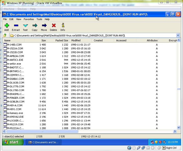Sort by the Created column header
Screen dimensions: 183x151
[x=103, y=40]
